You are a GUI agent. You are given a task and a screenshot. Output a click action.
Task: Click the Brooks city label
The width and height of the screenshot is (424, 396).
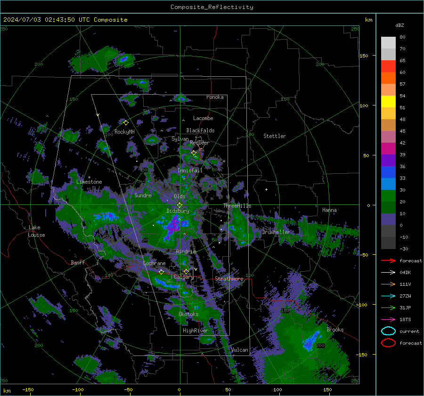(335, 330)
